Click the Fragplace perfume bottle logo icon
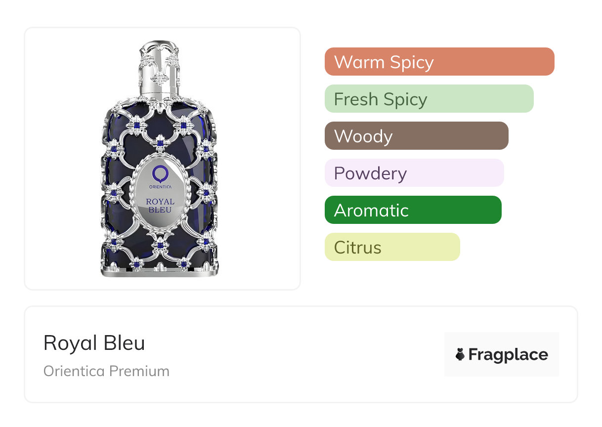The height and width of the screenshot is (427, 602). tap(460, 354)
